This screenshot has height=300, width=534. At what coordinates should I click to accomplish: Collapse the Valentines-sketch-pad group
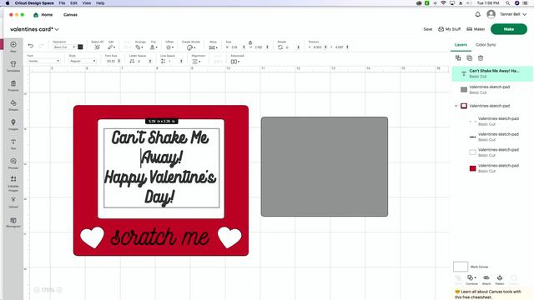pos(456,106)
